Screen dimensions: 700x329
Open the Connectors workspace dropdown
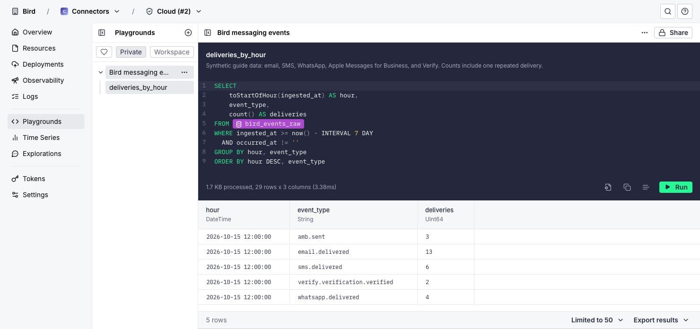click(x=90, y=11)
